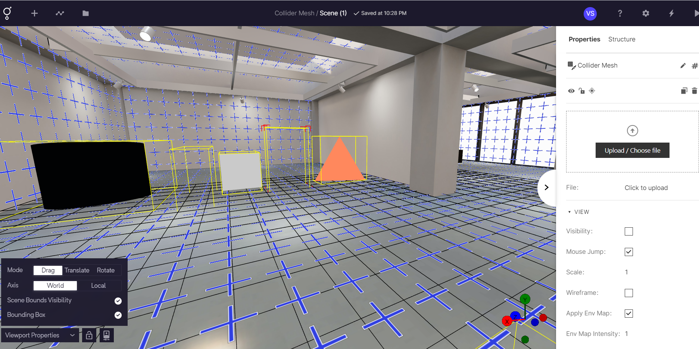Click the play preview icon
This screenshot has width=699, height=349.
click(x=696, y=13)
